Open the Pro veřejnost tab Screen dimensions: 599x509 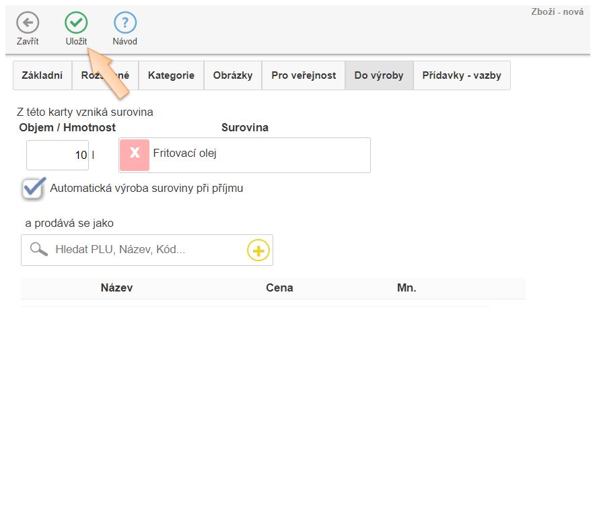[304, 75]
